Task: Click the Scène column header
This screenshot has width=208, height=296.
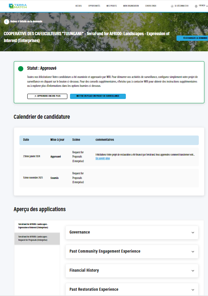Action: tap(76, 140)
